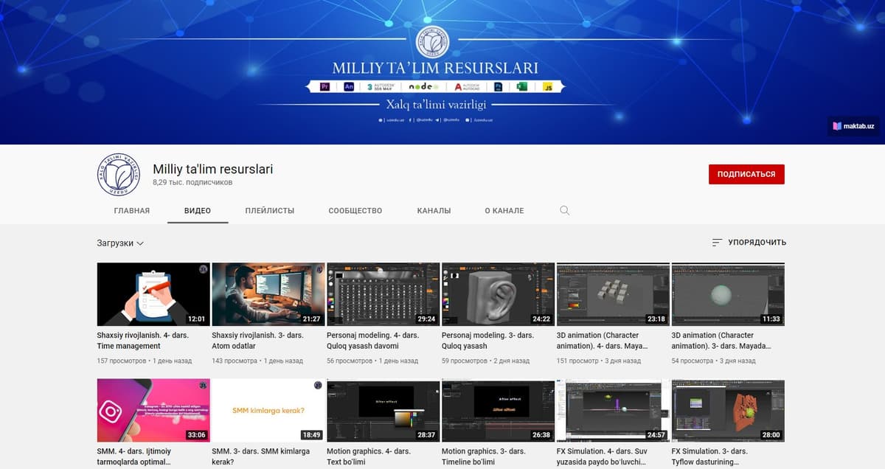Click the emblem logo atop the banner

tap(433, 42)
